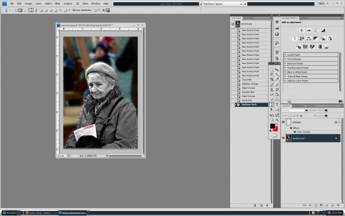Toggle visibility of EXPIRED layer

(283, 122)
